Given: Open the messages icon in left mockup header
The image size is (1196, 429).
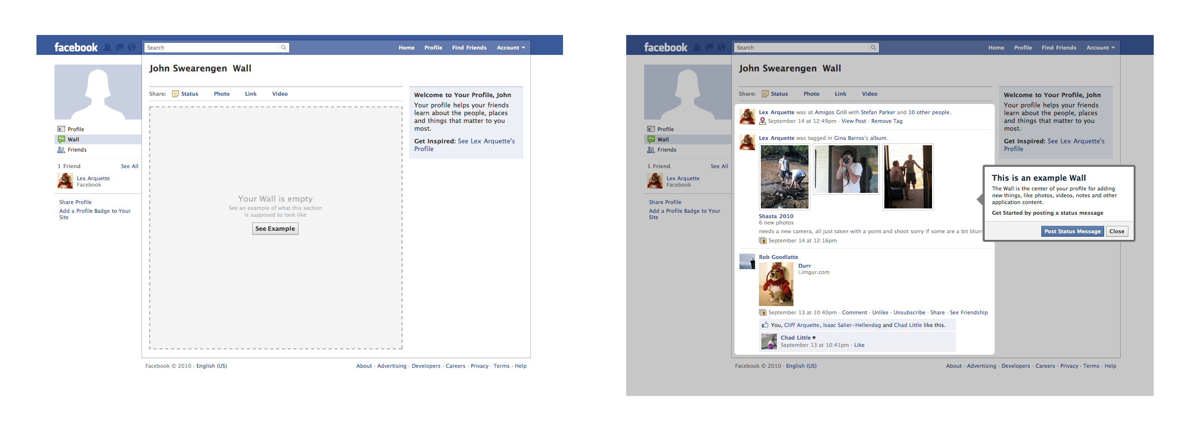Looking at the screenshot, I should (119, 47).
